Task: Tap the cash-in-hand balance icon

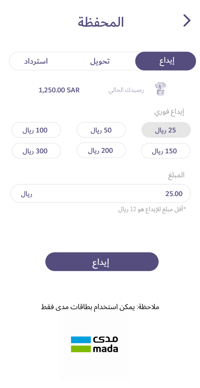Action: 160,90
